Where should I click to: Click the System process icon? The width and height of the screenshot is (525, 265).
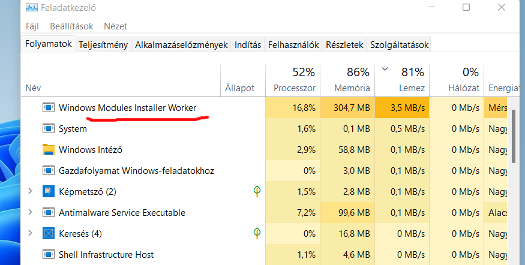pos(49,129)
